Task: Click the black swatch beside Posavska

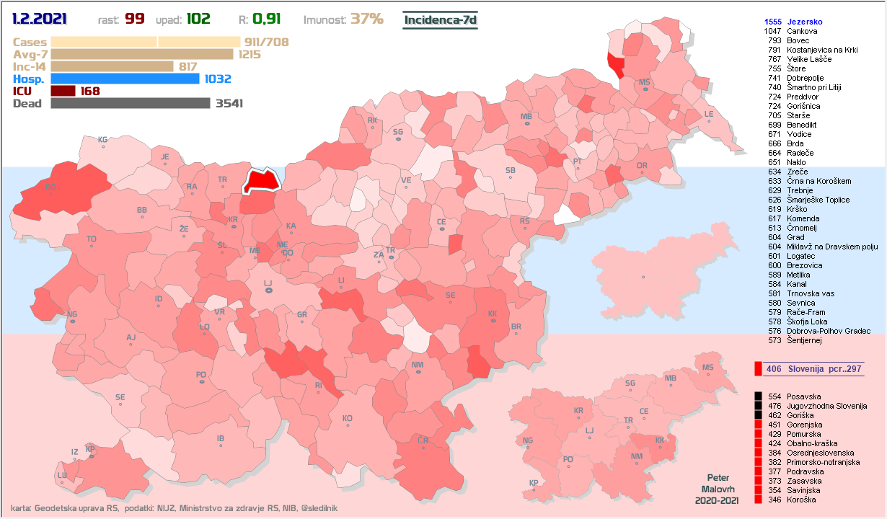Action: (x=758, y=396)
